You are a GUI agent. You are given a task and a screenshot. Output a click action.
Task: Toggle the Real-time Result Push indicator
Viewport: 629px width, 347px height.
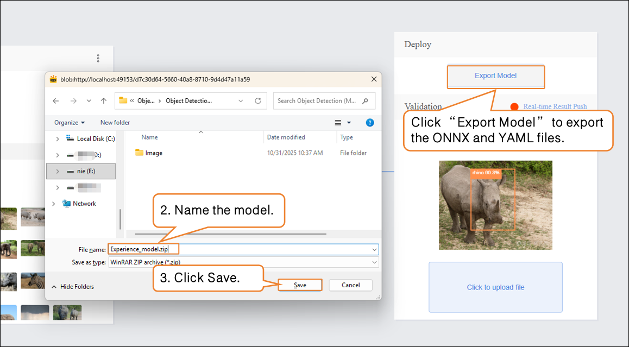pos(514,107)
